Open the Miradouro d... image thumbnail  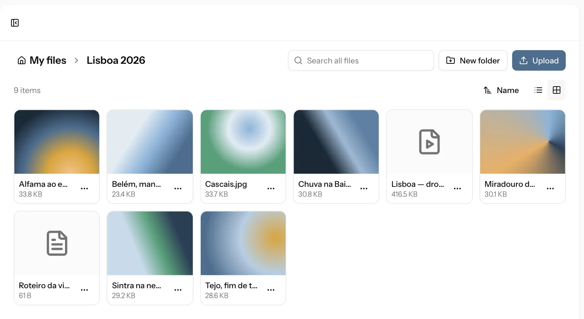coord(522,142)
